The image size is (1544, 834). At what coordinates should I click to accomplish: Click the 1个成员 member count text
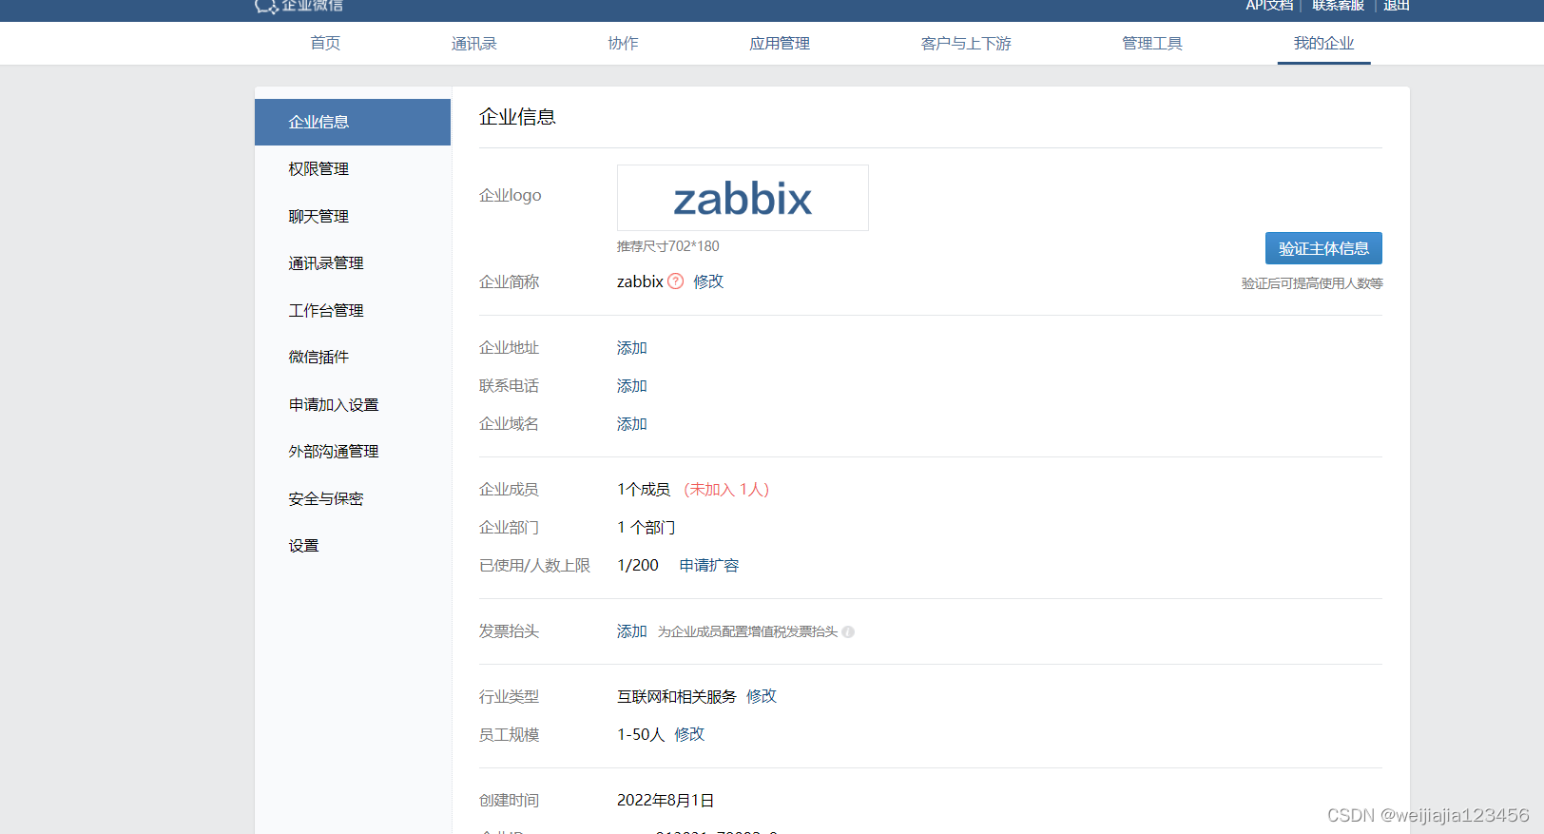pos(644,490)
